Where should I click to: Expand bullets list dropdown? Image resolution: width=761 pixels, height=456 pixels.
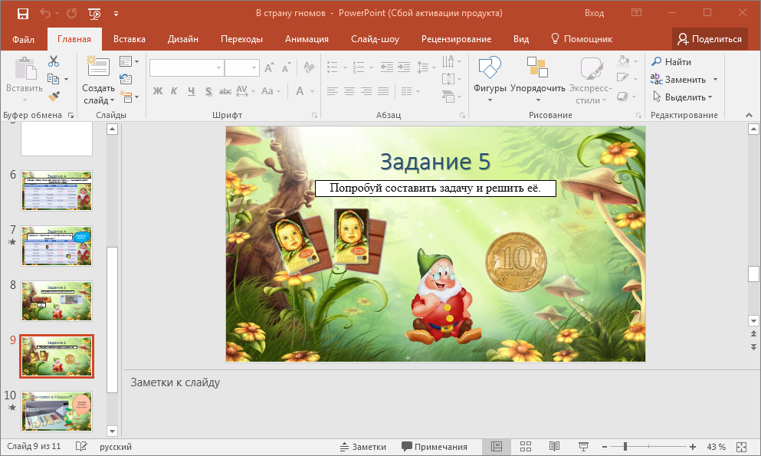click(345, 67)
